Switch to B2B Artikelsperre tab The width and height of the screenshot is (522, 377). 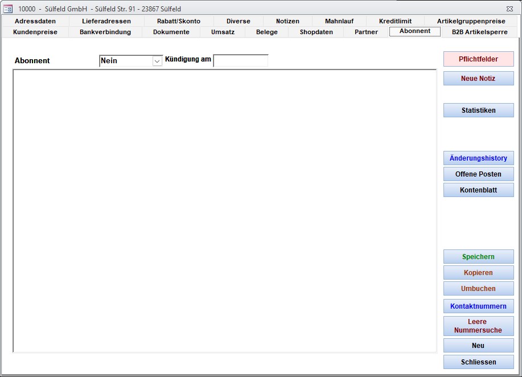pos(479,32)
